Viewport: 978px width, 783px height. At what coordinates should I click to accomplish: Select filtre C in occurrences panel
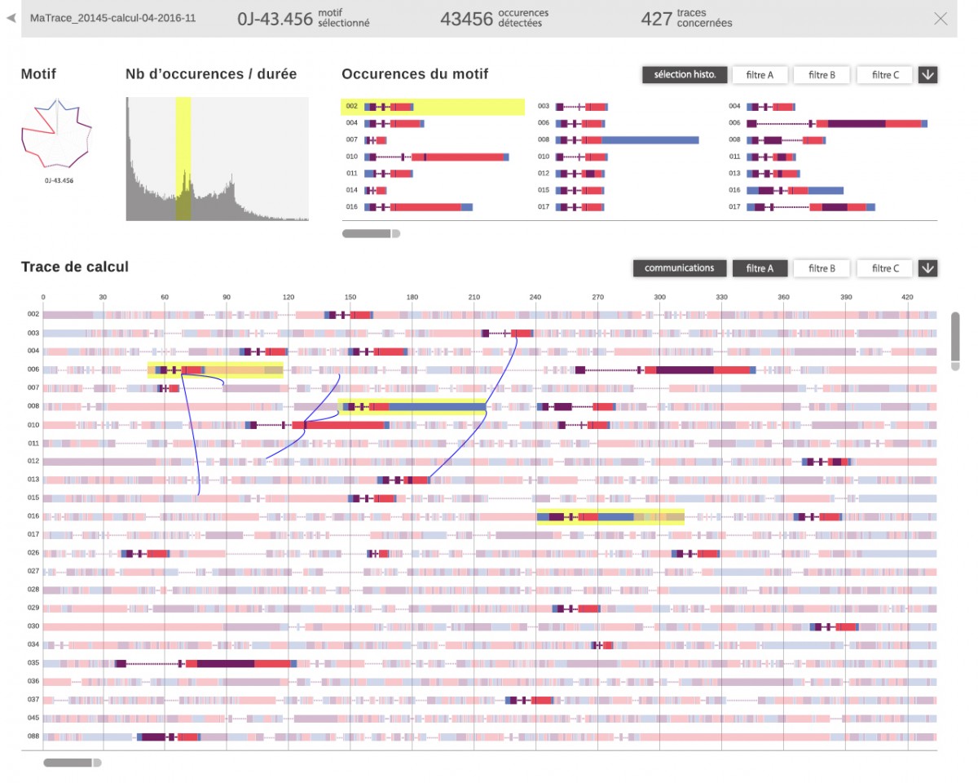(885, 75)
